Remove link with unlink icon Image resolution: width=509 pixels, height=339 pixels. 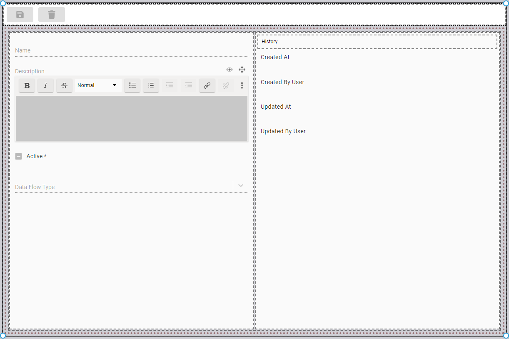click(226, 85)
